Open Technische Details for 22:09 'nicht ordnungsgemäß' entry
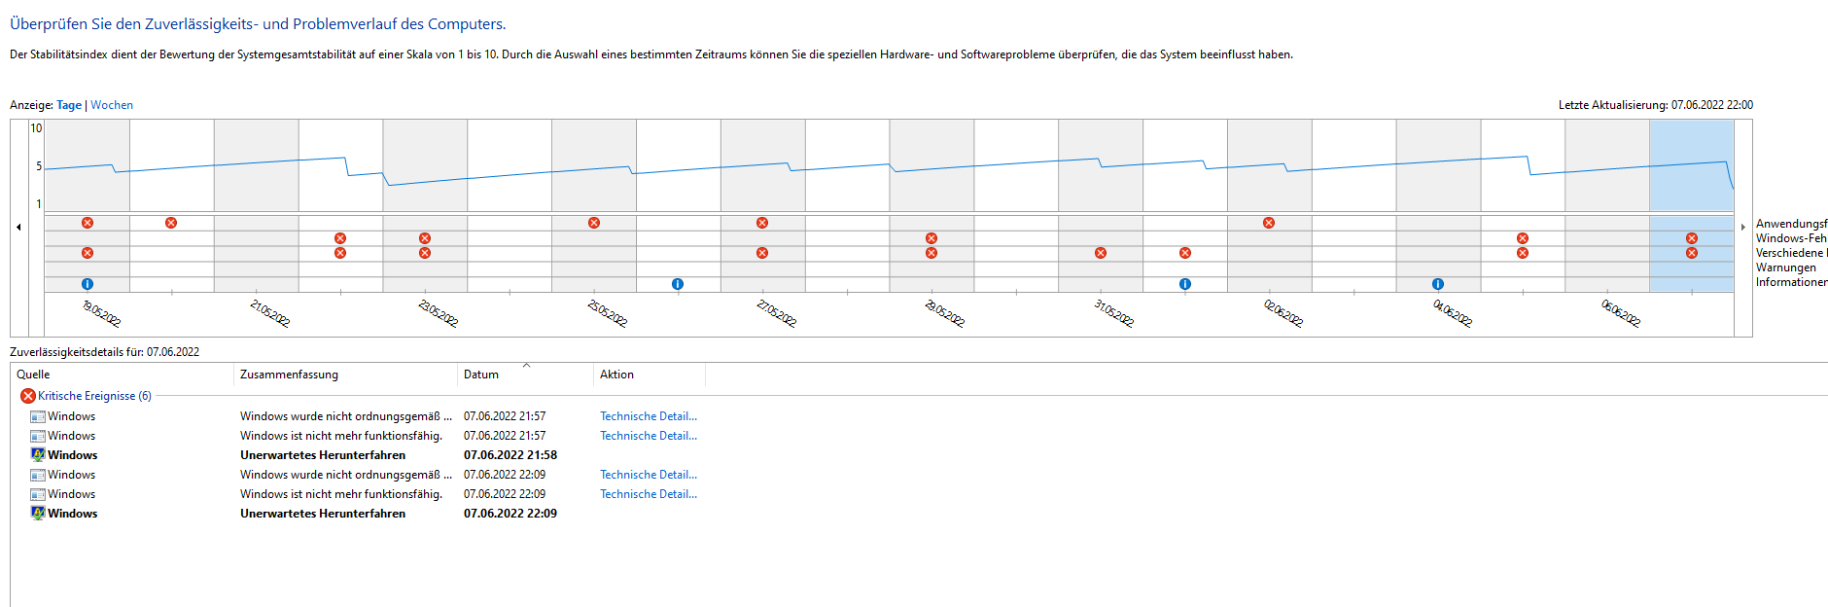 click(x=649, y=475)
